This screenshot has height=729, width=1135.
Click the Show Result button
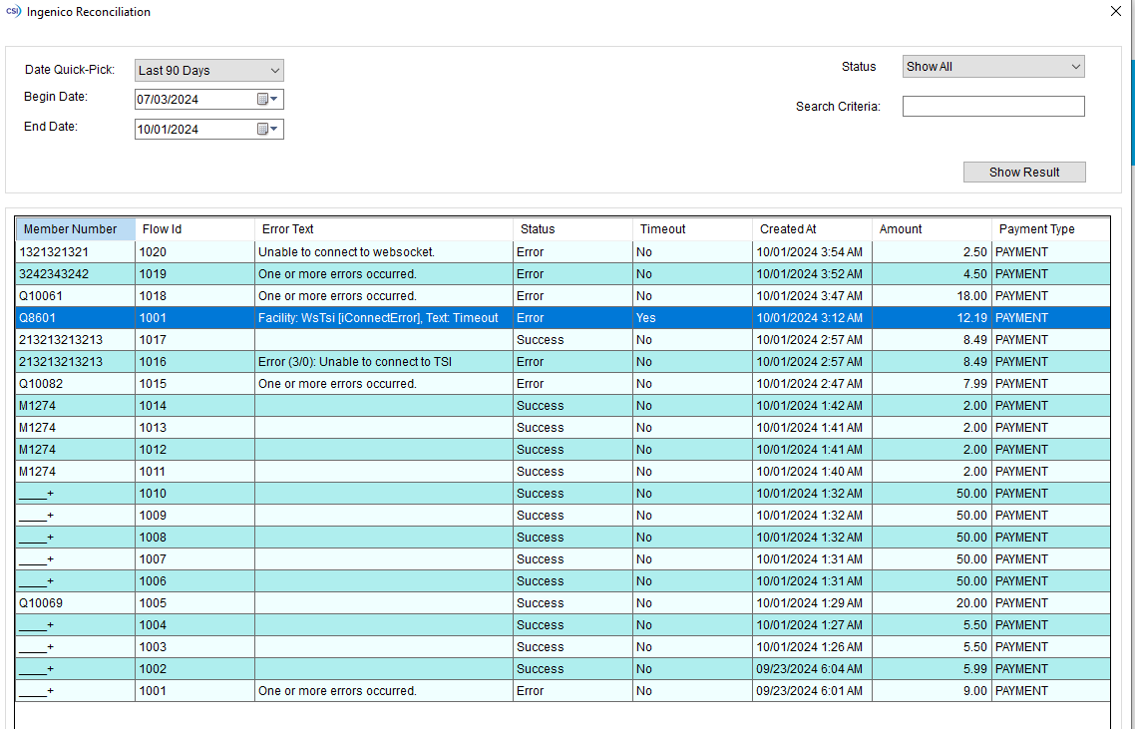1024,173
